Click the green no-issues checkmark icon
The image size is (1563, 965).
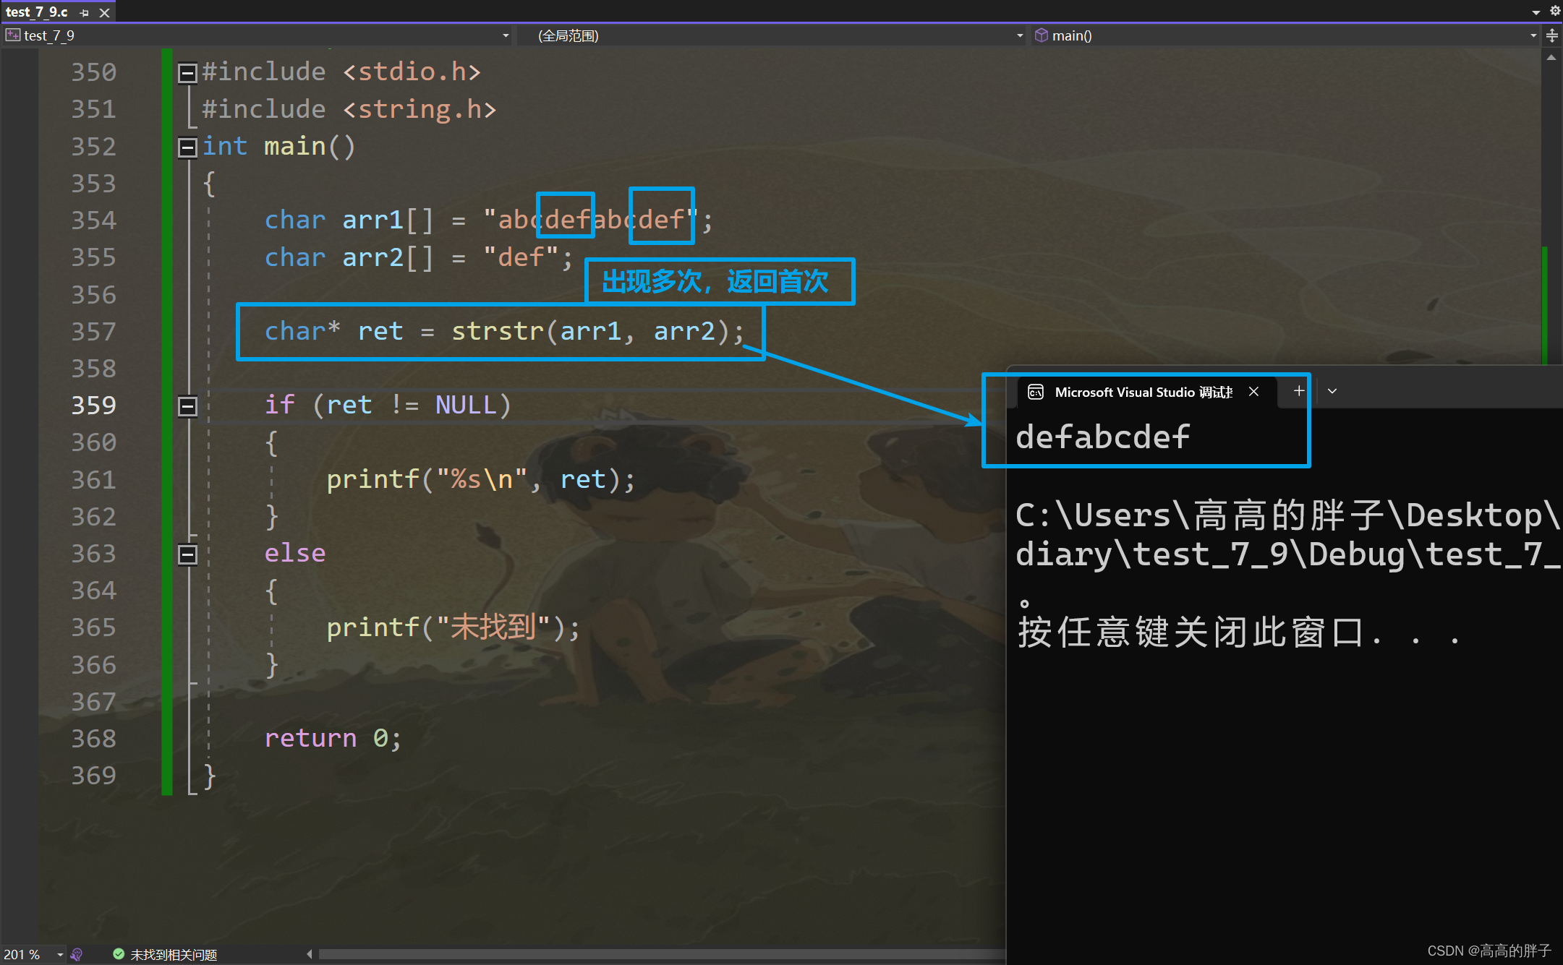pos(119,954)
